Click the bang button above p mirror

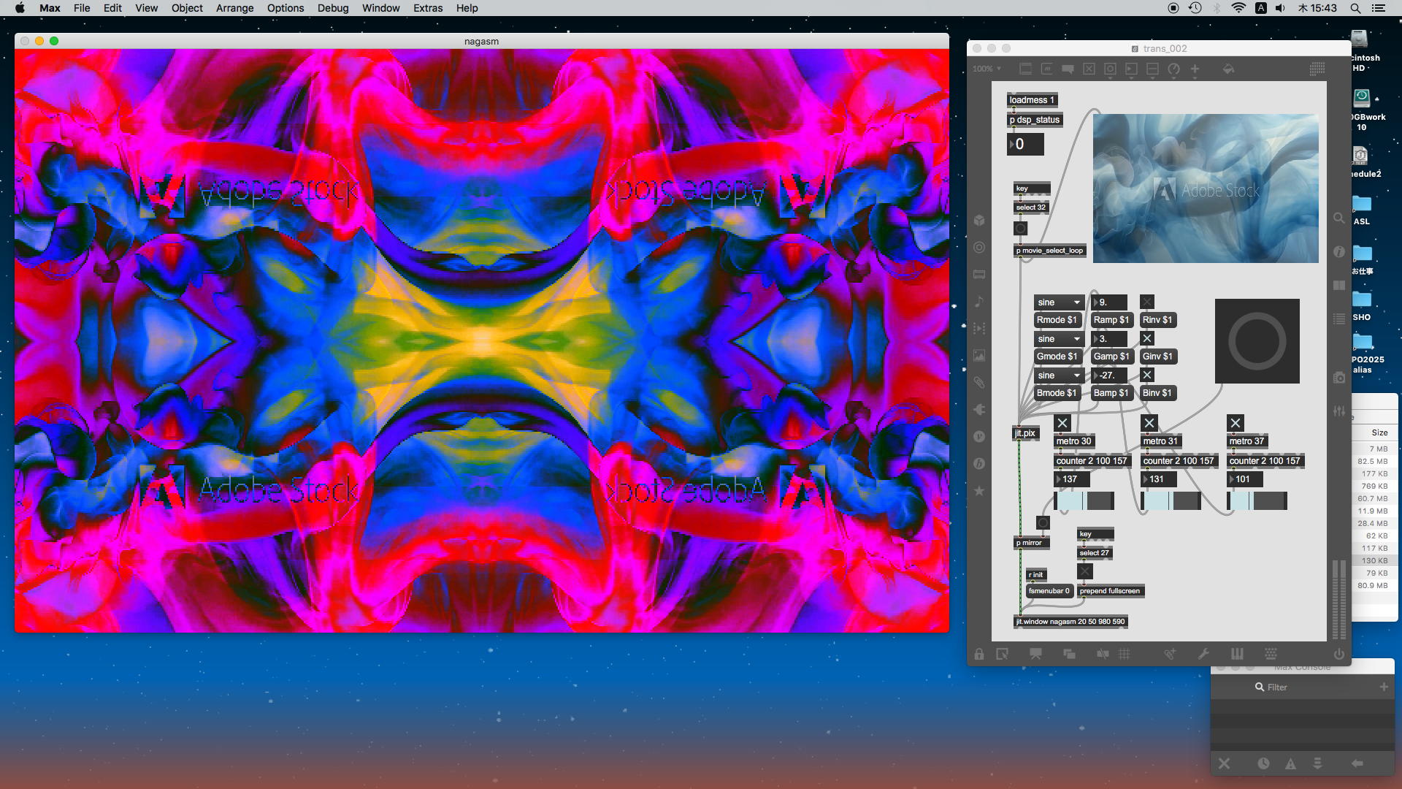(x=1043, y=523)
